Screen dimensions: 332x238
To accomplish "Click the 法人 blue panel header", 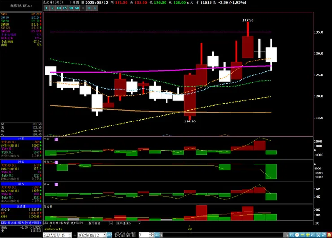I will click(21, 184).
